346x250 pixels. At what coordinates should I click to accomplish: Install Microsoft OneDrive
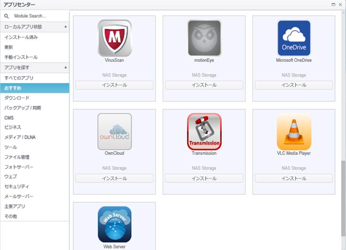[294, 85]
